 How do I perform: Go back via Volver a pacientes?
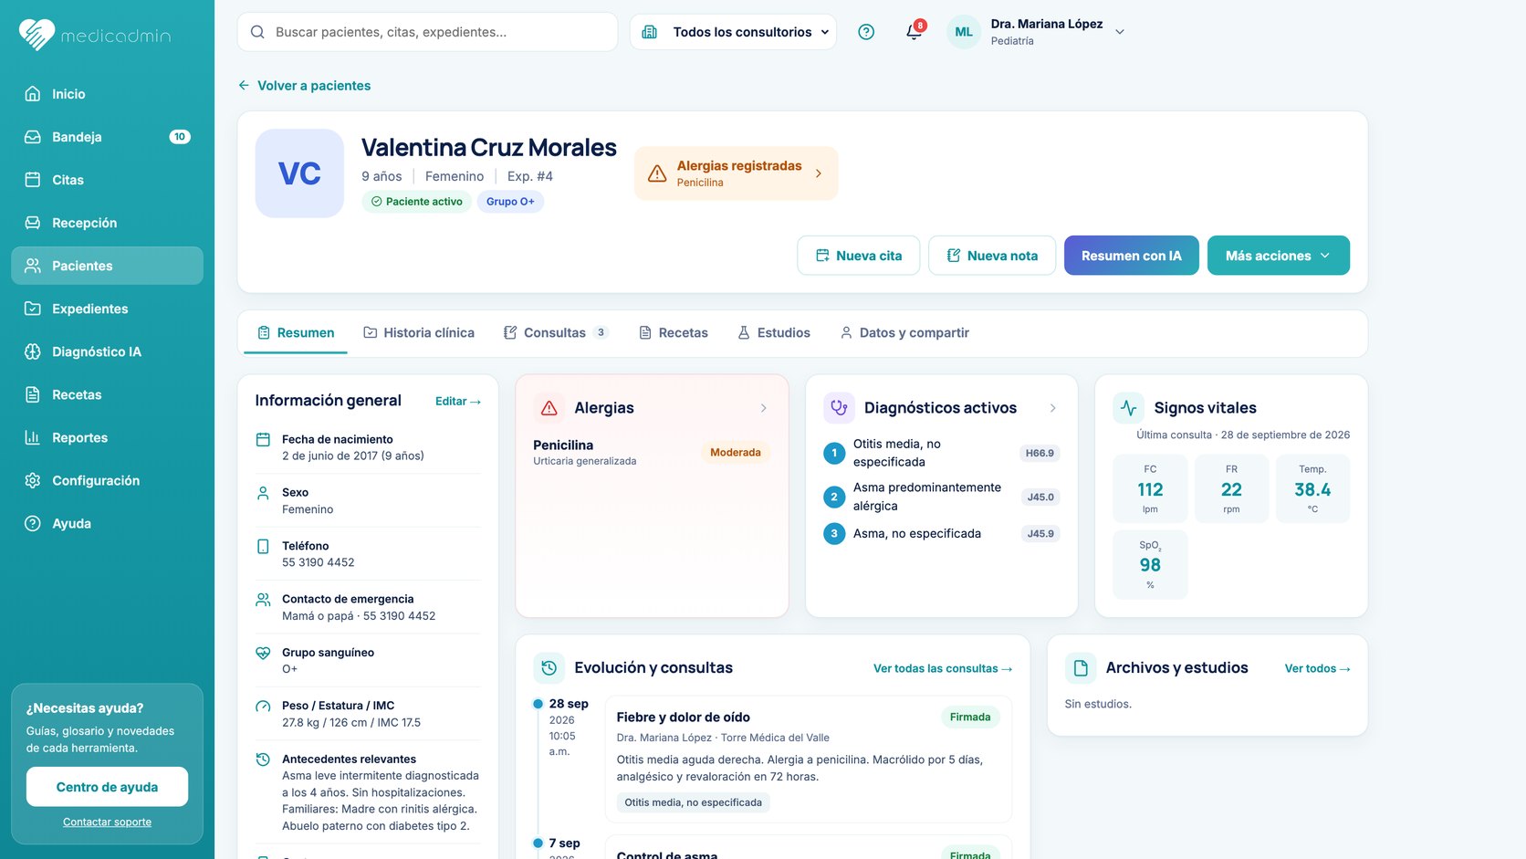[x=304, y=86]
